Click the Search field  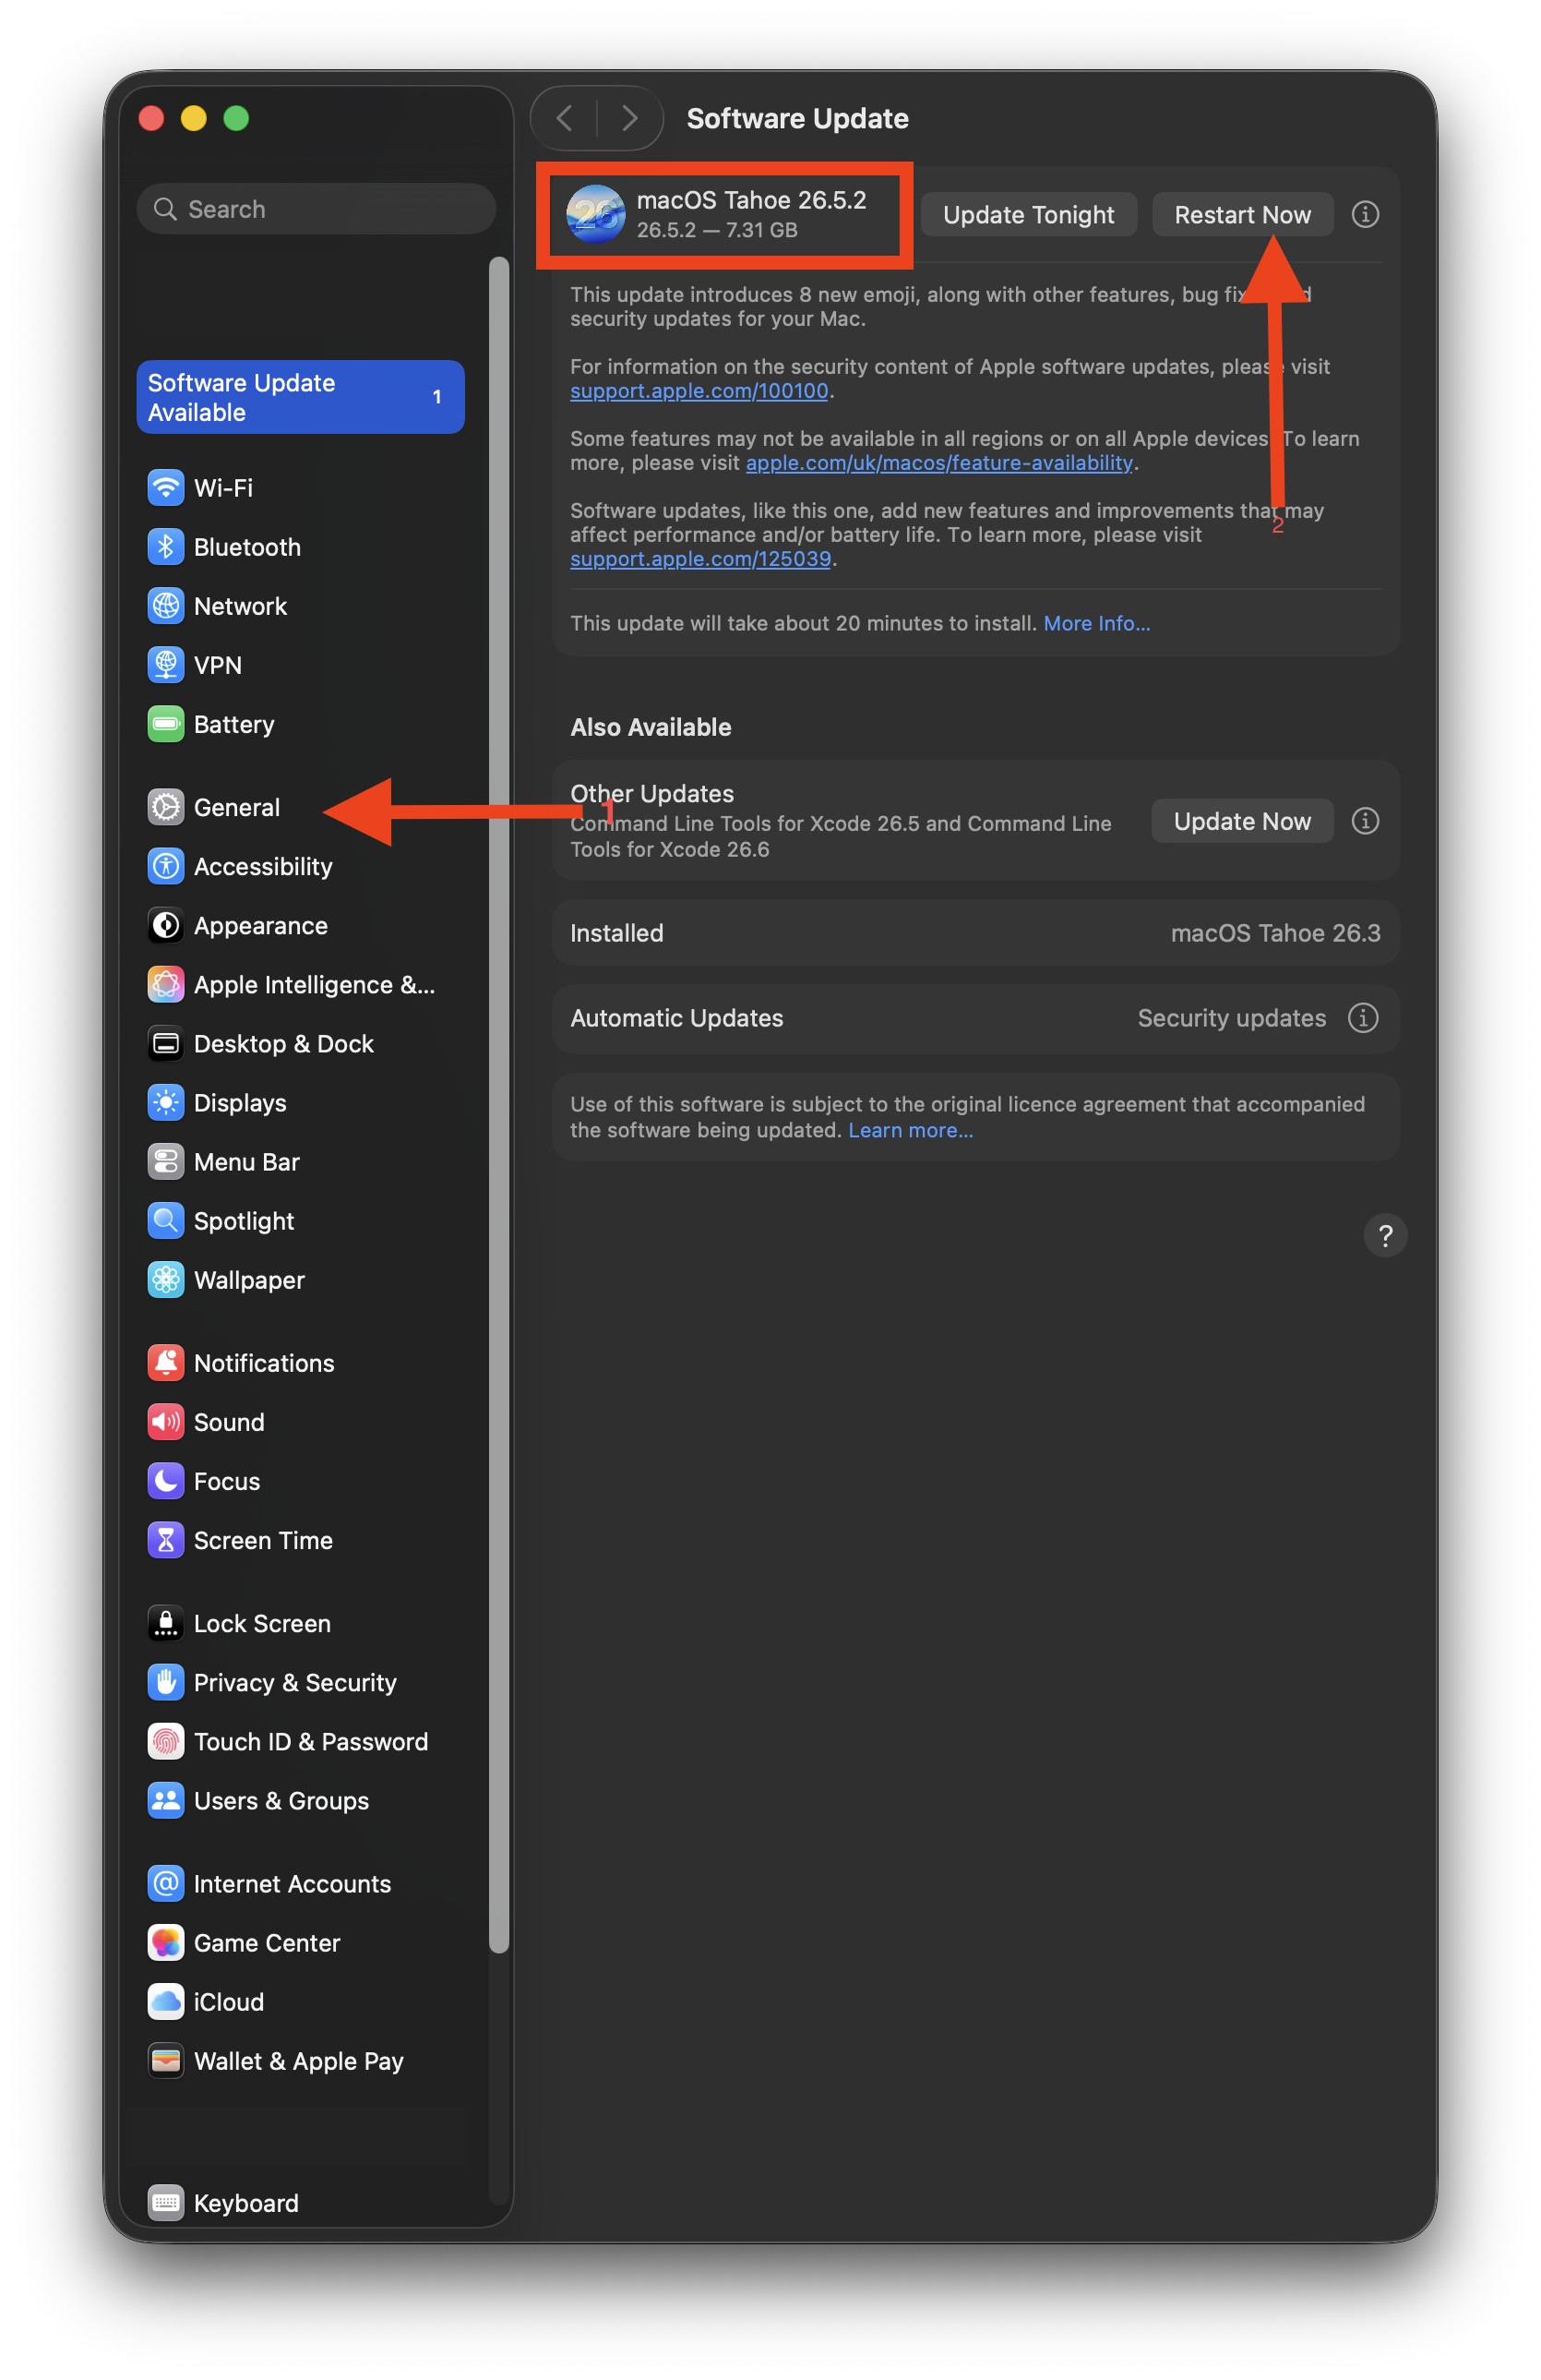pos(316,209)
